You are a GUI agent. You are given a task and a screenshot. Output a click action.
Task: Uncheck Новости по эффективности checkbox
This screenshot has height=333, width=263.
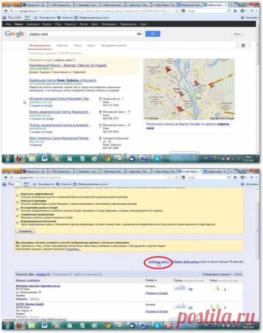point(18,195)
